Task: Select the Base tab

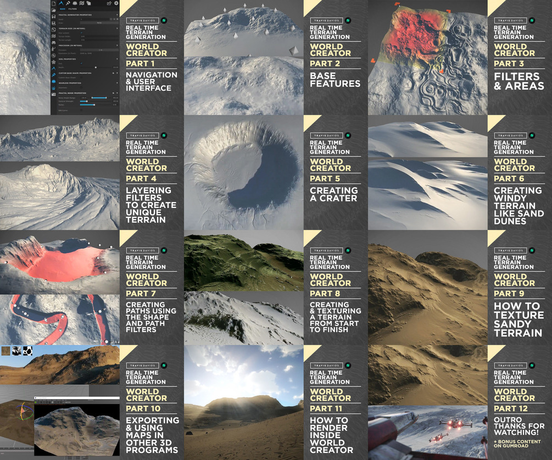Action: point(62,9)
